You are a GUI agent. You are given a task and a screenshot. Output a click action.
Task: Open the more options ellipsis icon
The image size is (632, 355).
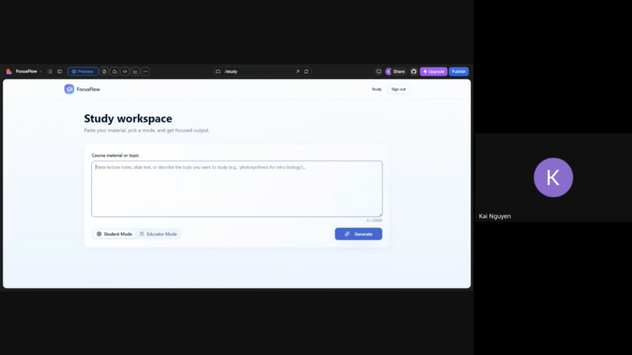[x=146, y=71]
